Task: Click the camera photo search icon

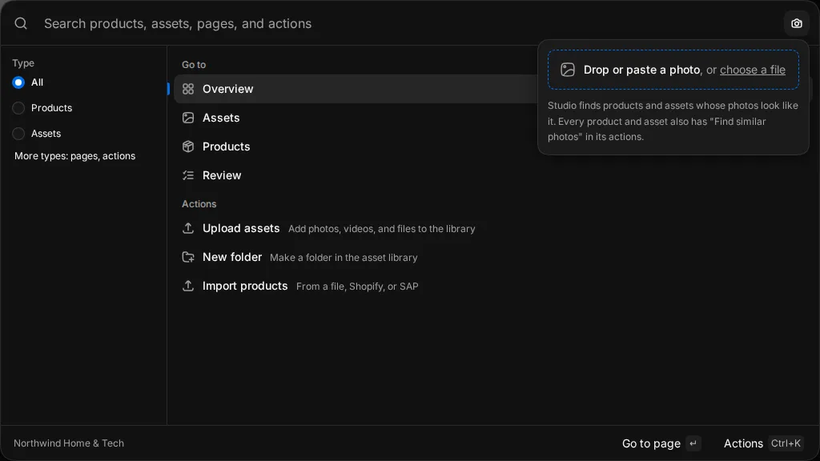Action: pyautogui.click(x=797, y=23)
